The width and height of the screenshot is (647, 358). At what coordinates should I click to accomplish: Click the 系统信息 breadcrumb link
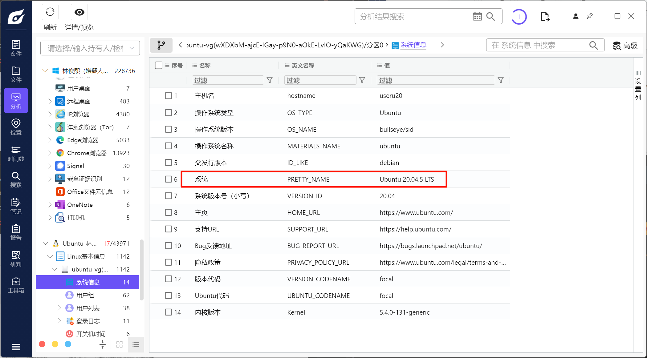click(x=413, y=45)
